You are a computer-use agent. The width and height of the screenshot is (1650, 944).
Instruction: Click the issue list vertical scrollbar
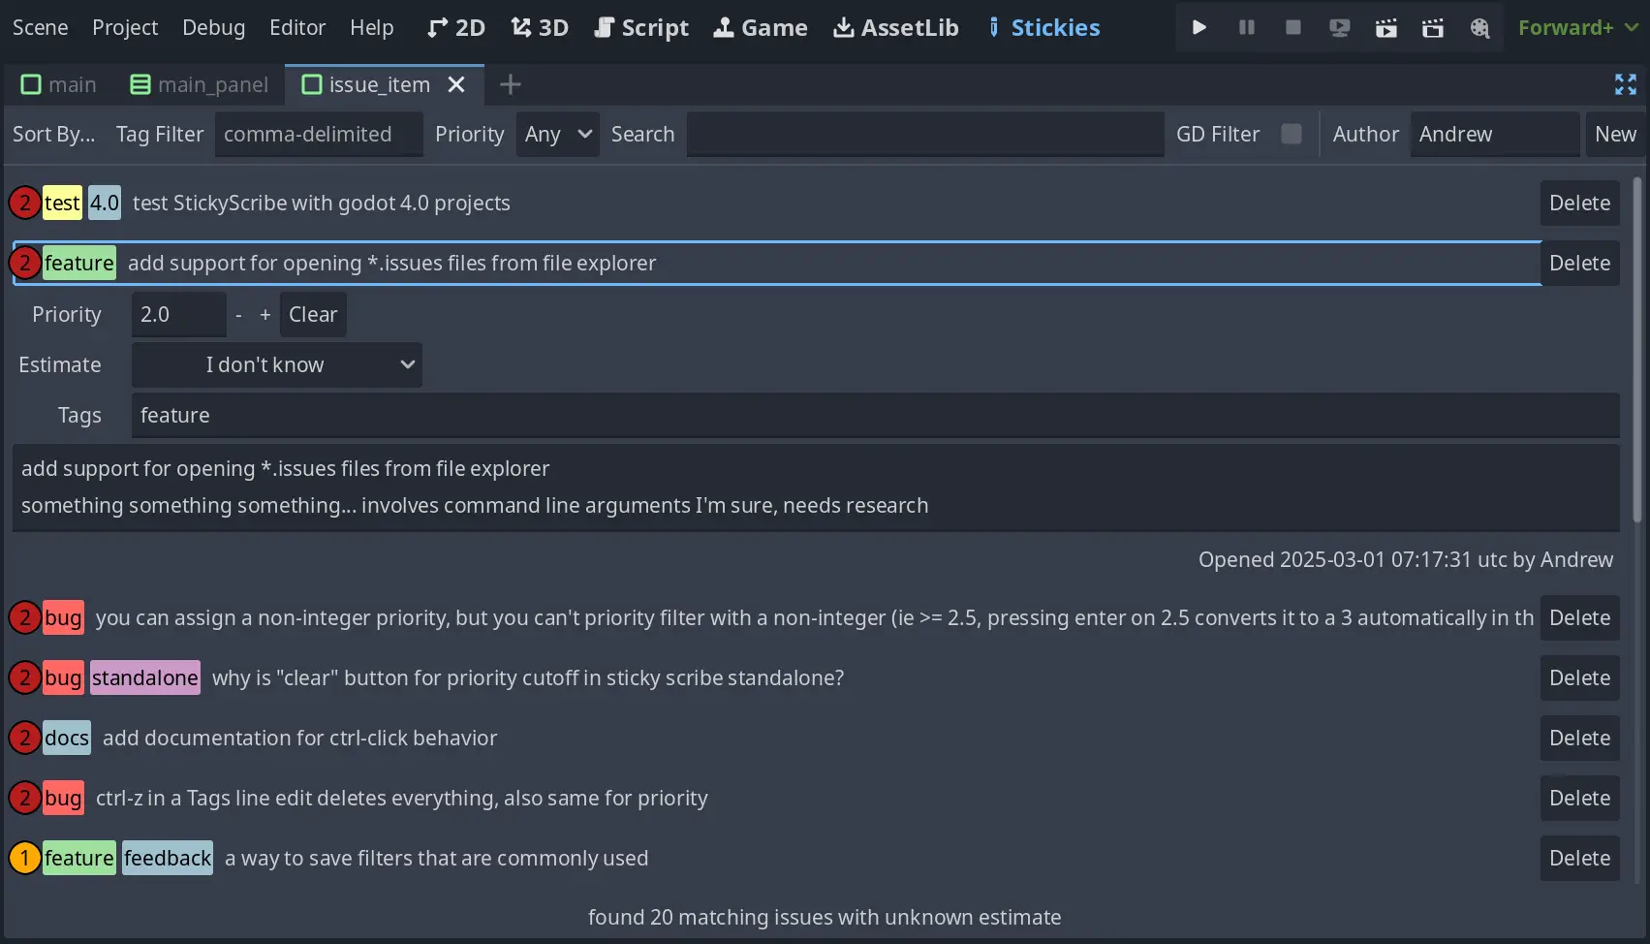[1636, 349]
